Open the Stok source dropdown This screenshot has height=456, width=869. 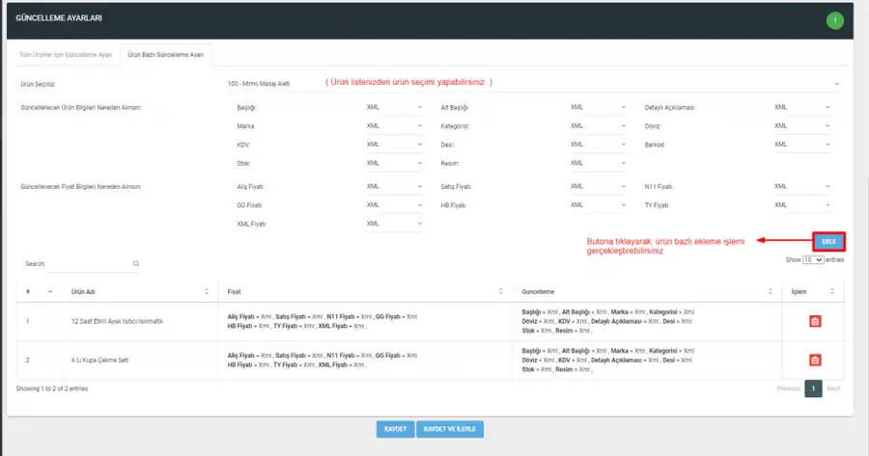(394, 163)
